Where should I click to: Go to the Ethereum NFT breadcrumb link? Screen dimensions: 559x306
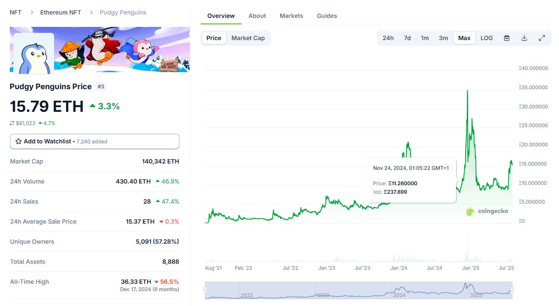(x=61, y=12)
